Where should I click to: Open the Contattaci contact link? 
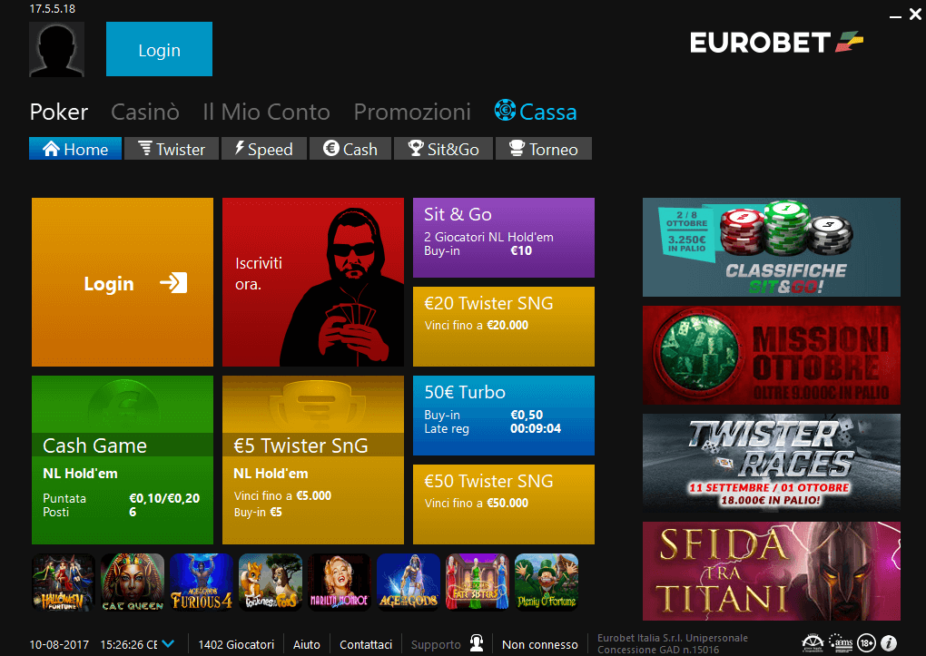366,644
